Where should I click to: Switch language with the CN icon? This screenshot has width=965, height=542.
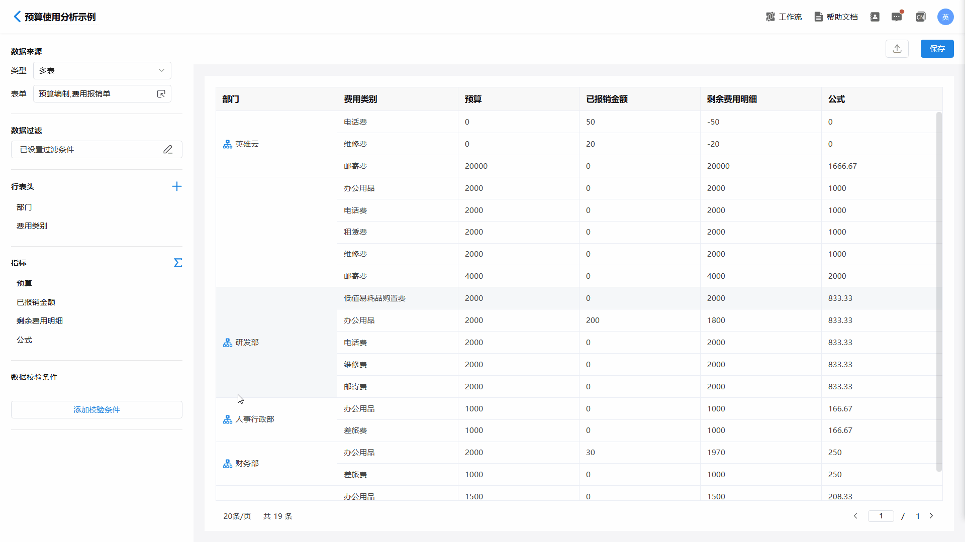click(x=920, y=17)
